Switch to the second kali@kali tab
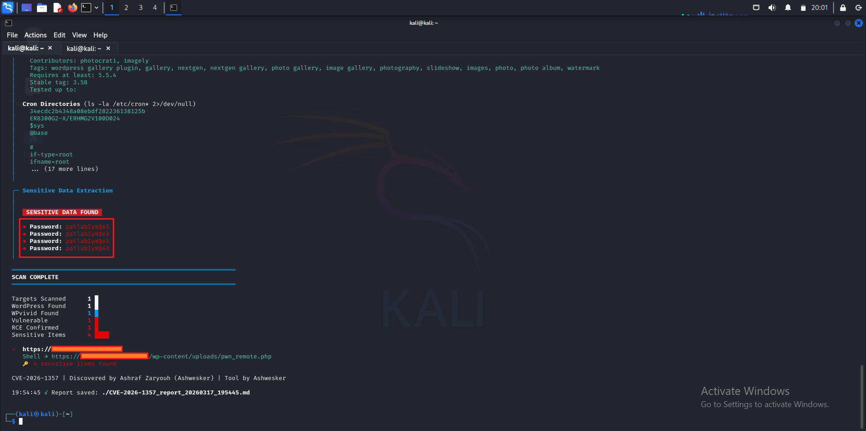866x431 pixels. [x=83, y=48]
